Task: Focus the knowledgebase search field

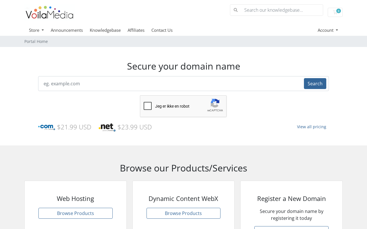Action: [x=282, y=10]
